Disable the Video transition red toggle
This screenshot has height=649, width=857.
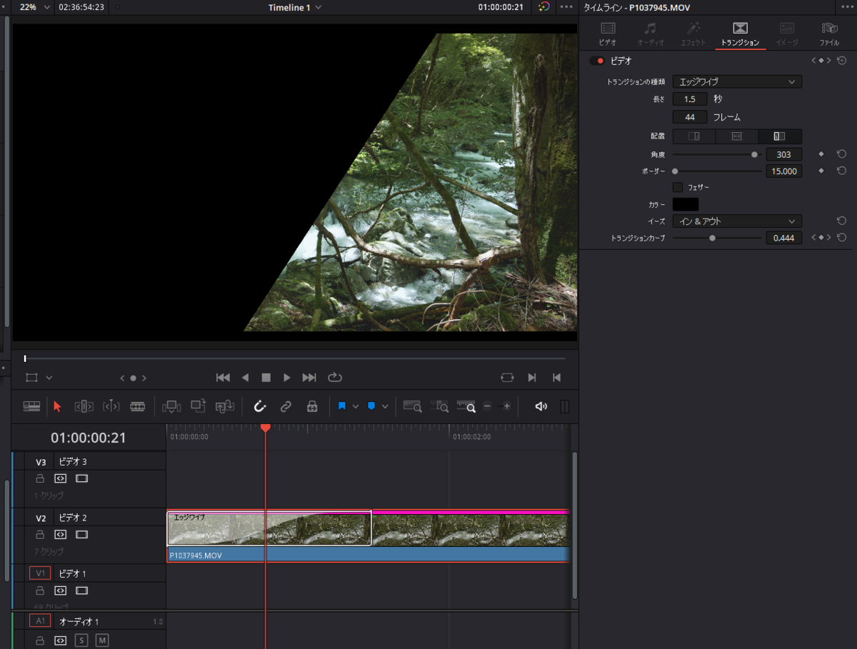click(x=596, y=61)
